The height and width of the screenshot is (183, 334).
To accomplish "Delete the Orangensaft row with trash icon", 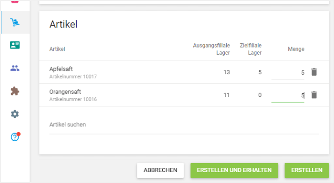I will [314, 95].
